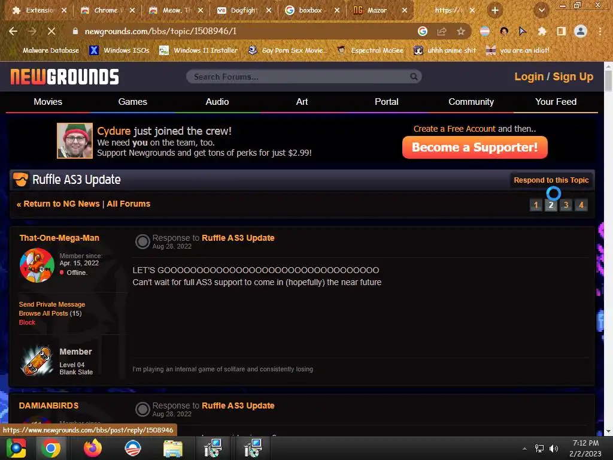Open the Portal navigation menu
Viewport: 613px width, 460px height.
[x=387, y=102]
